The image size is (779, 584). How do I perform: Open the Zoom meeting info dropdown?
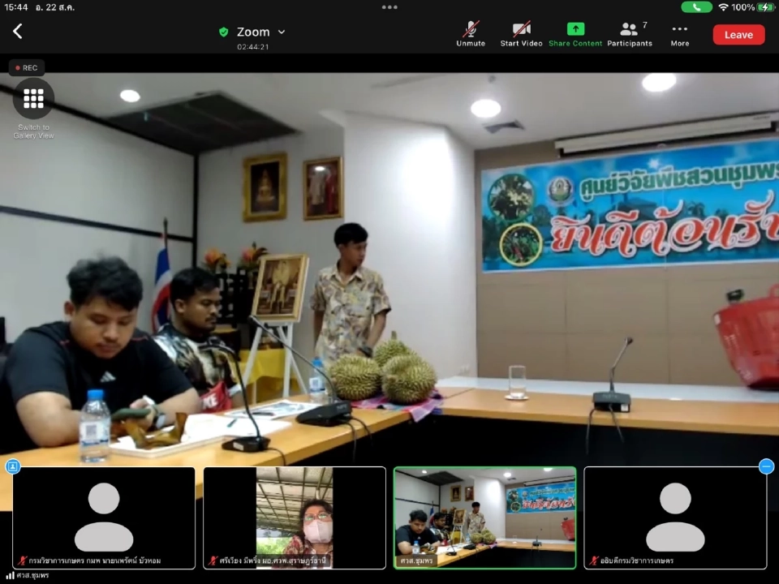(282, 32)
